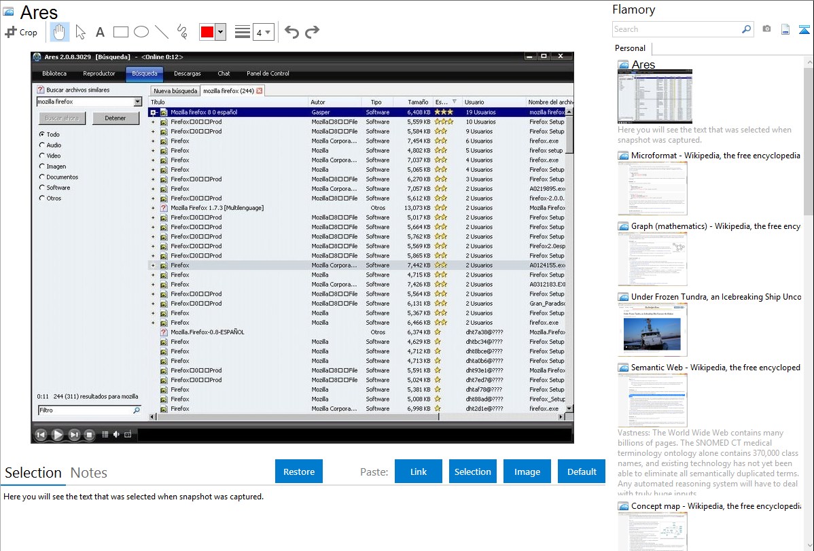Click the Paste Selection button
Image resolution: width=814 pixels, height=551 pixels.
pyautogui.click(x=473, y=472)
